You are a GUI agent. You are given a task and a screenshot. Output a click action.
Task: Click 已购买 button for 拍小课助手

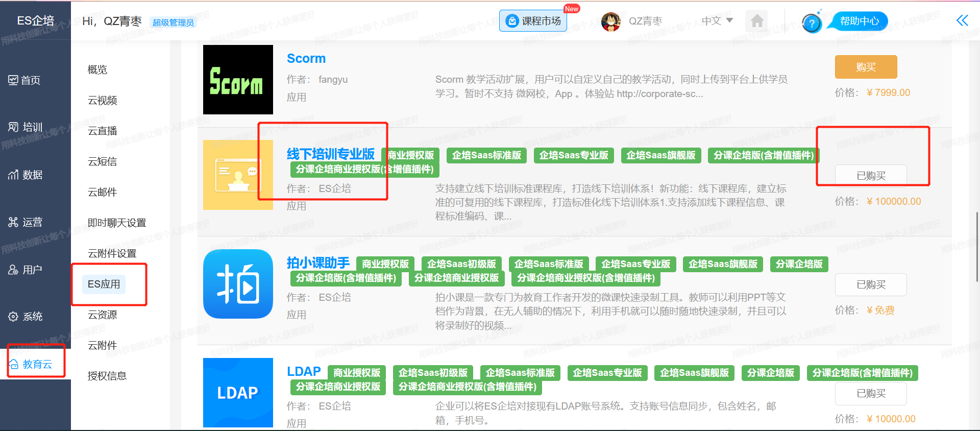(x=871, y=284)
